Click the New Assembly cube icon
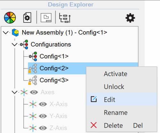This screenshot has height=133, width=160. pos(15,32)
